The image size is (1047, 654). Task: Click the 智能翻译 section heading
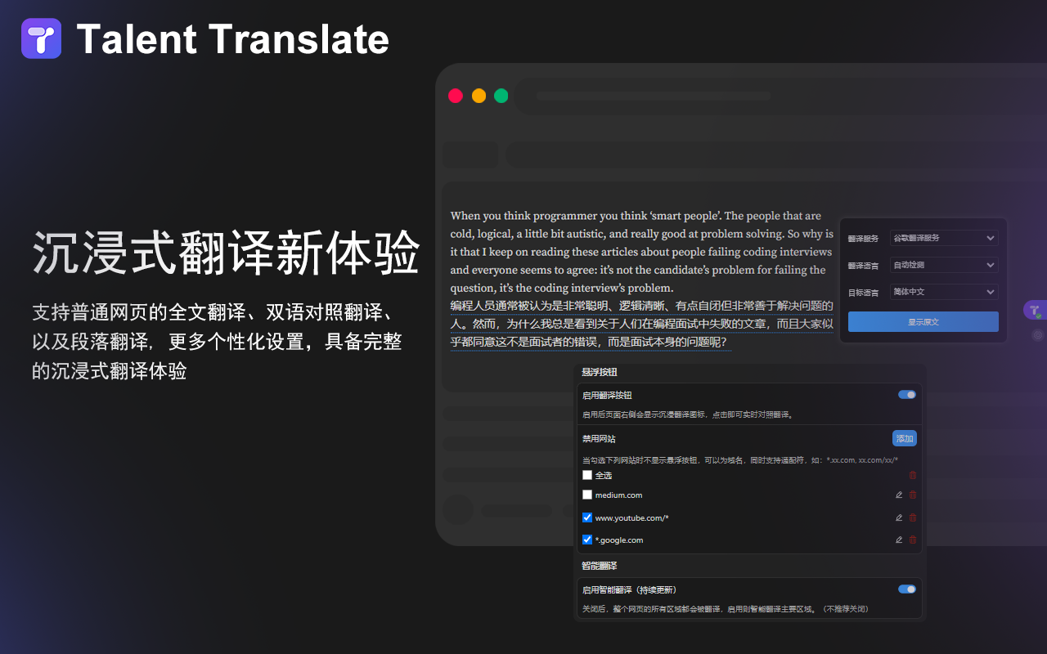click(x=599, y=566)
